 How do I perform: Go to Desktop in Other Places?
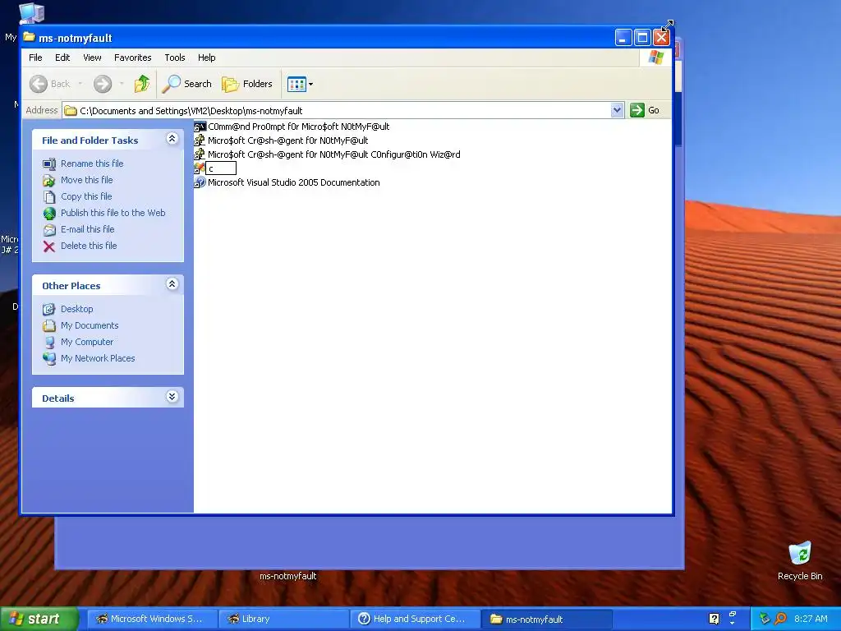[76, 309]
